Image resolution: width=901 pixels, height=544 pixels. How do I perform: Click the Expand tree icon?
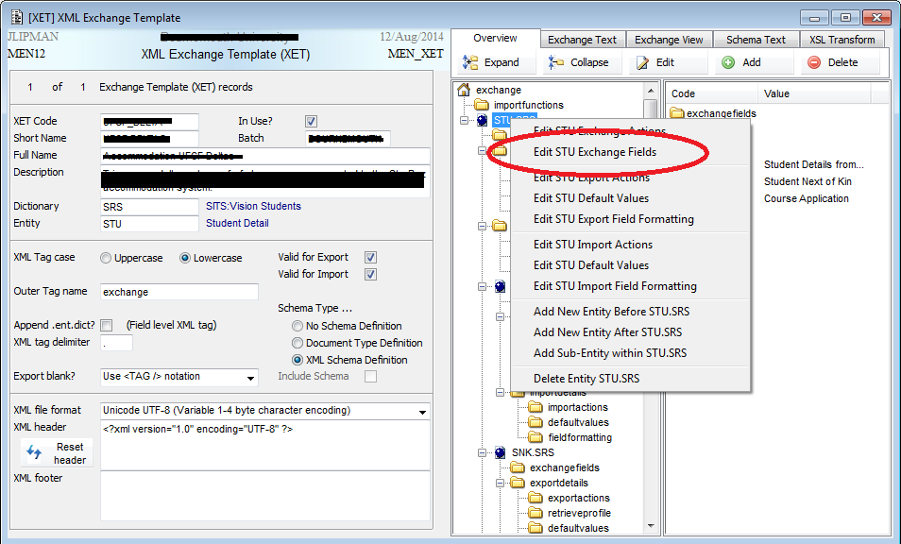(470, 62)
